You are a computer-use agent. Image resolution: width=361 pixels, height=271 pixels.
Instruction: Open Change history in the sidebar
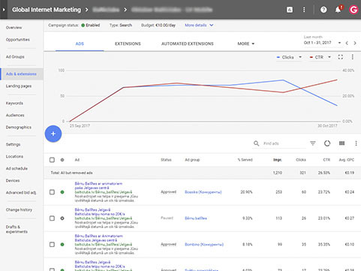tap(19, 209)
